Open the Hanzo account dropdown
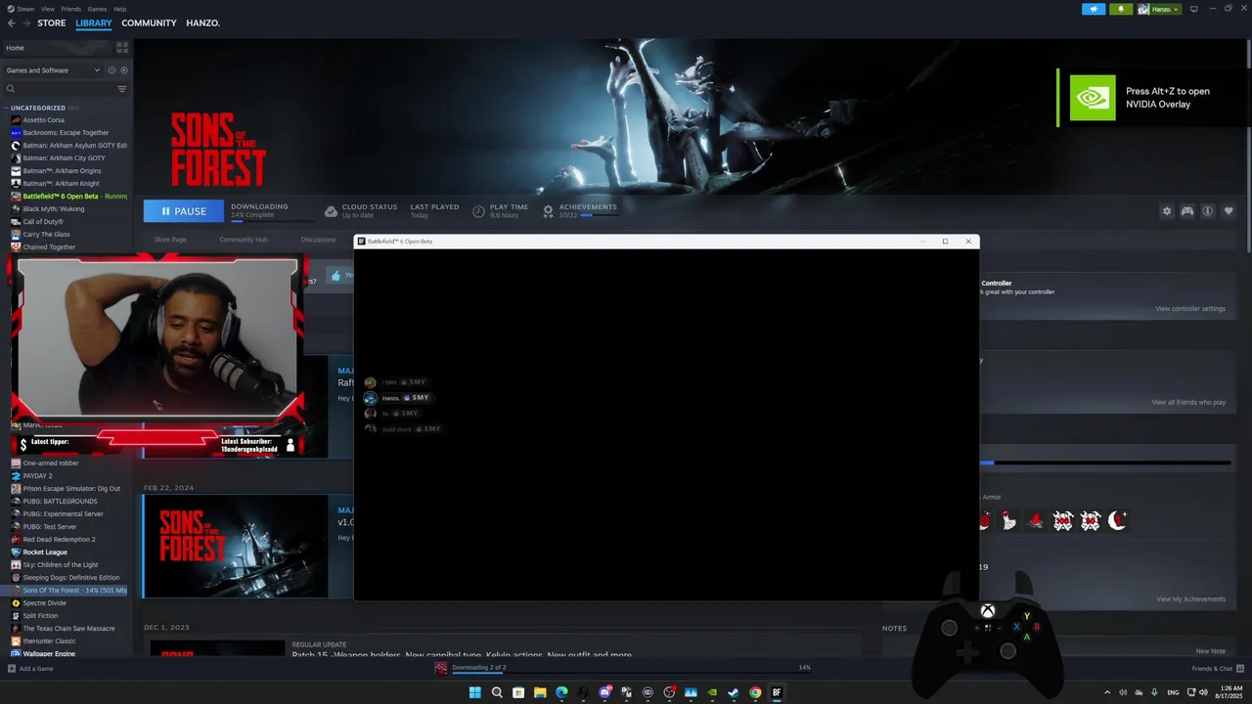 tap(1159, 9)
